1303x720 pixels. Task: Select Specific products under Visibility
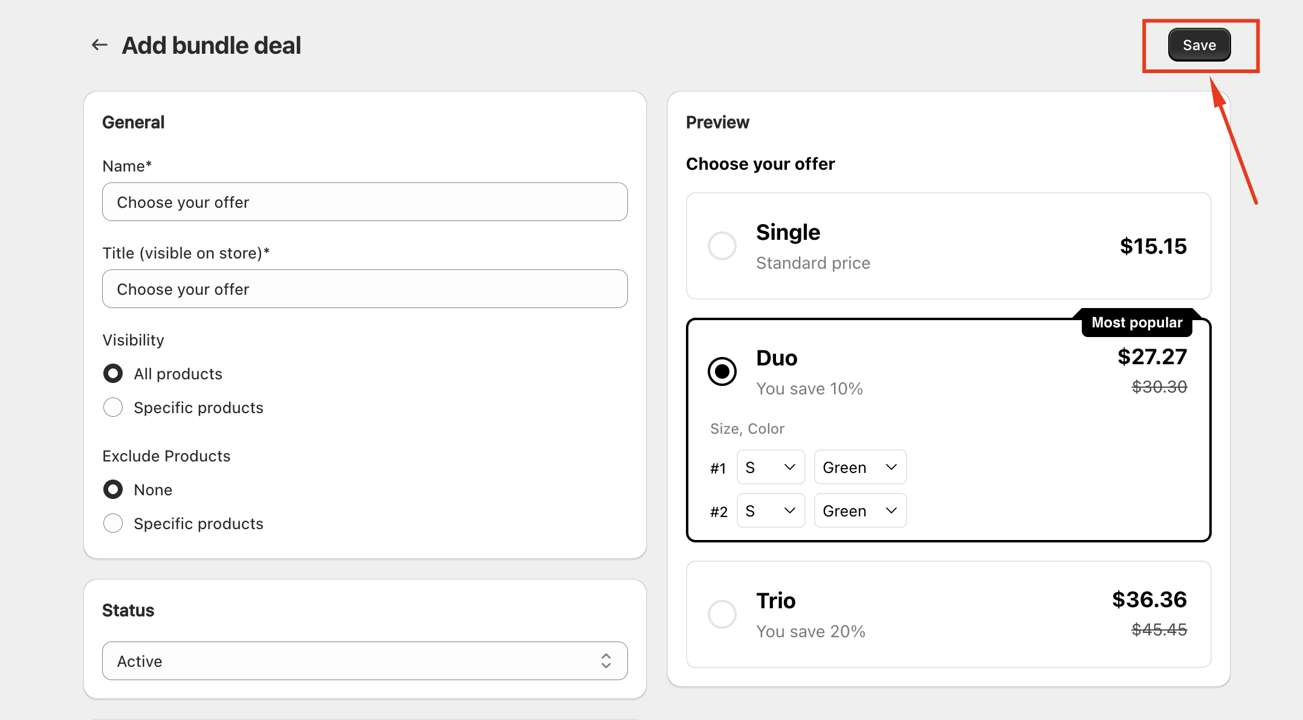(x=113, y=407)
